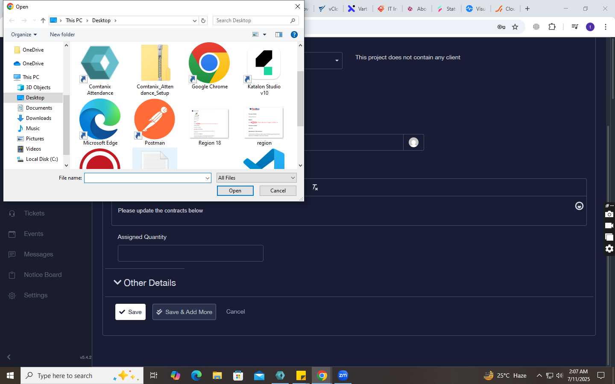Open the partially hidden project dropdown arrow
This screenshot has height=384, width=615.
pyautogui.click(x=337, y=61)
